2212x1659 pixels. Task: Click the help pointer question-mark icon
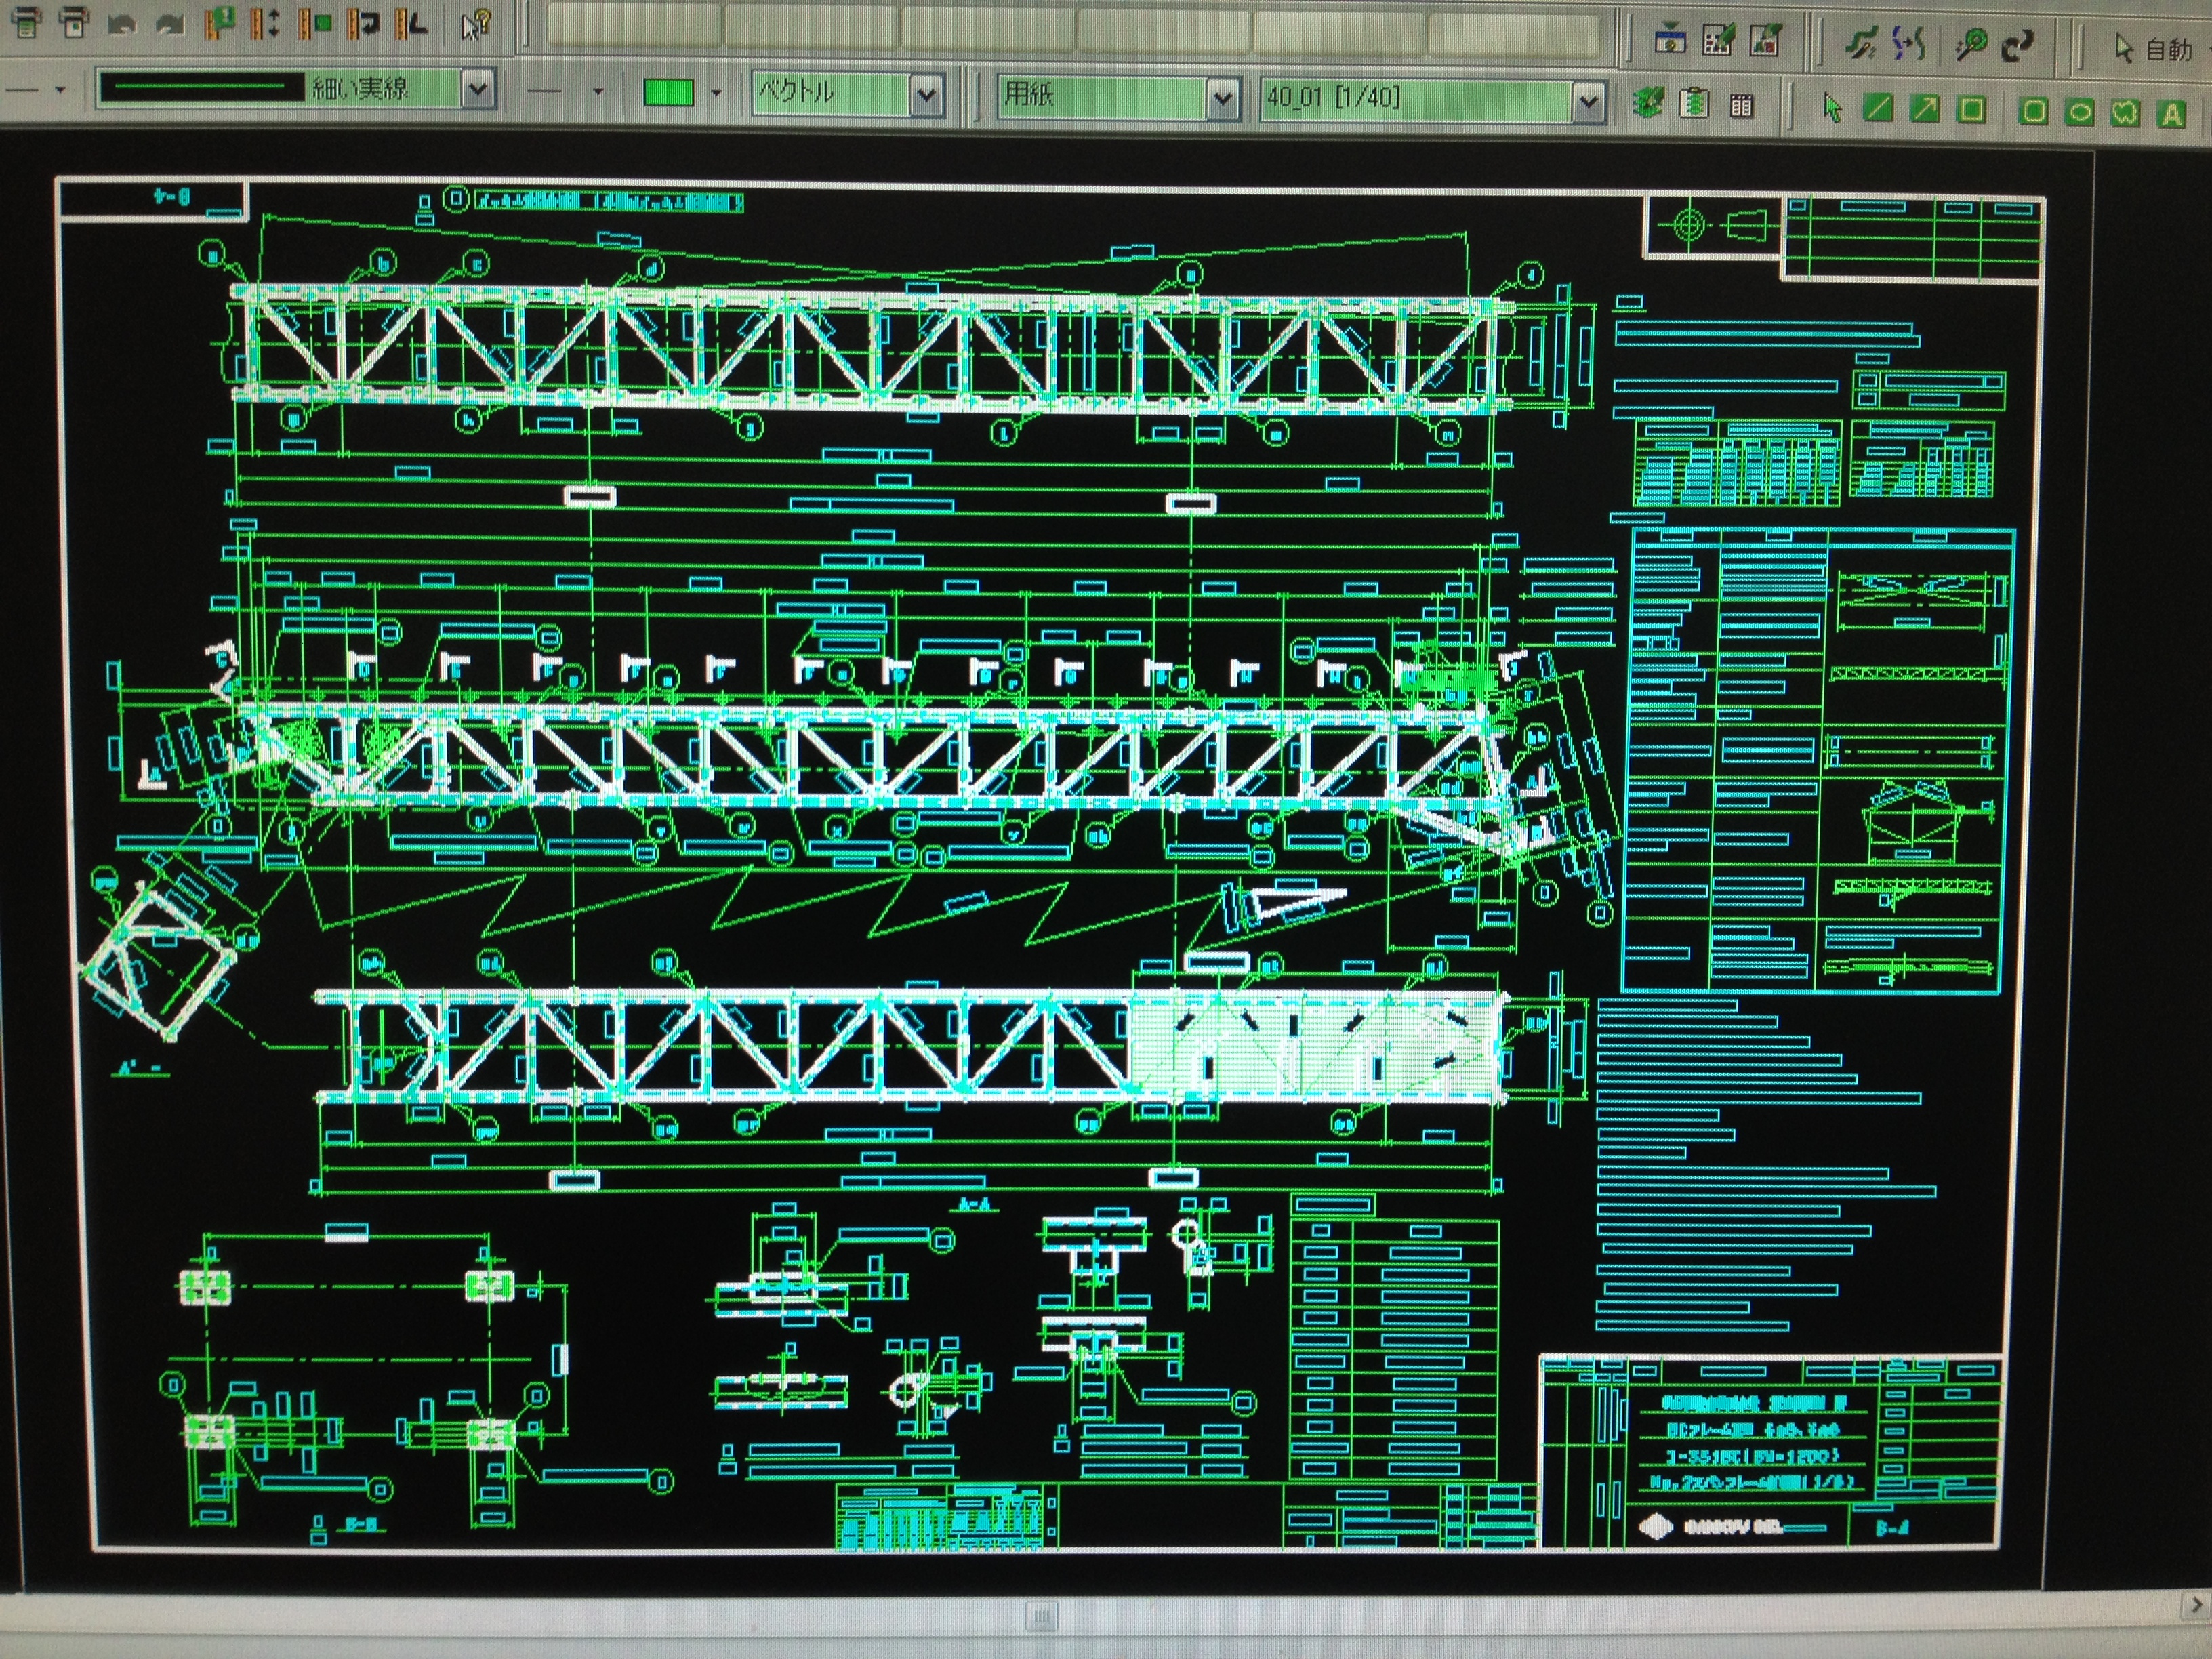[476, 24]
